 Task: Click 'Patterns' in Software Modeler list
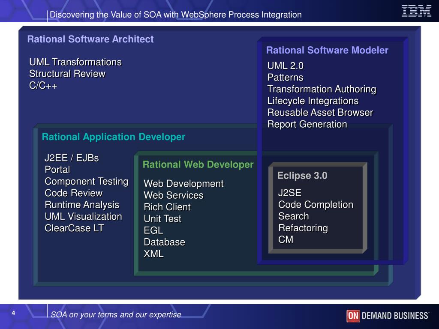(x=285, y=77)
